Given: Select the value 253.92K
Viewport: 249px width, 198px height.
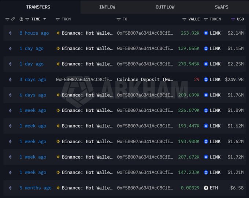Looking at the screenshot, I should pyautogui.click(x=190, y=33).
